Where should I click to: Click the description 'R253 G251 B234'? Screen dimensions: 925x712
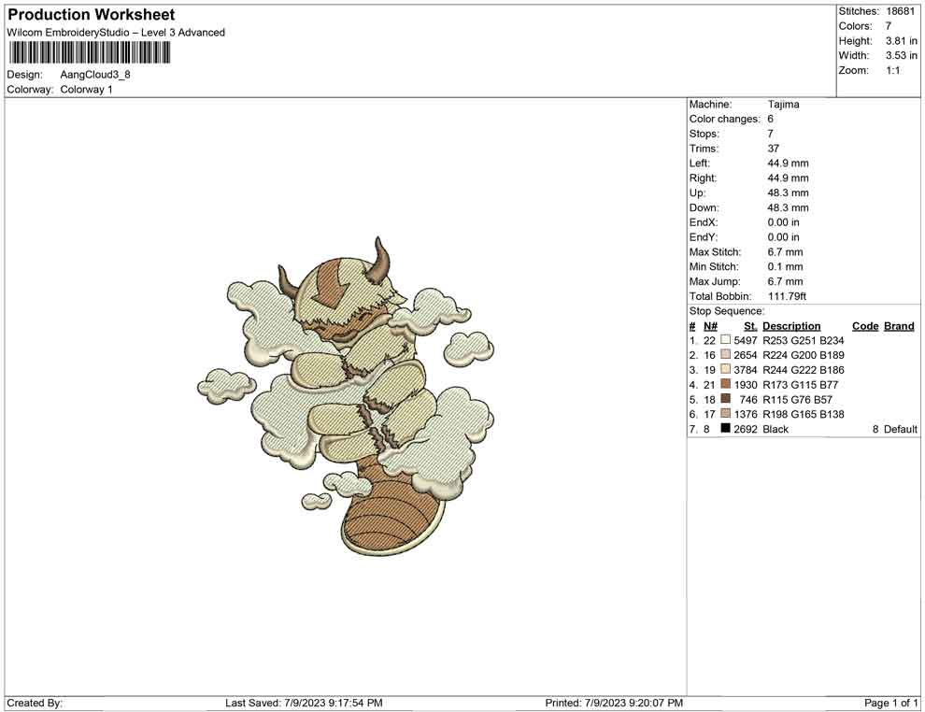[x=804, y=340]
